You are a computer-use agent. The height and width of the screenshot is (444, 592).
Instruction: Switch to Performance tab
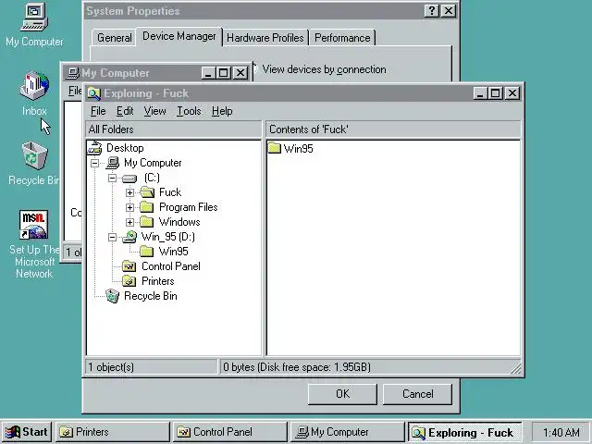click(x=342, y=38)
